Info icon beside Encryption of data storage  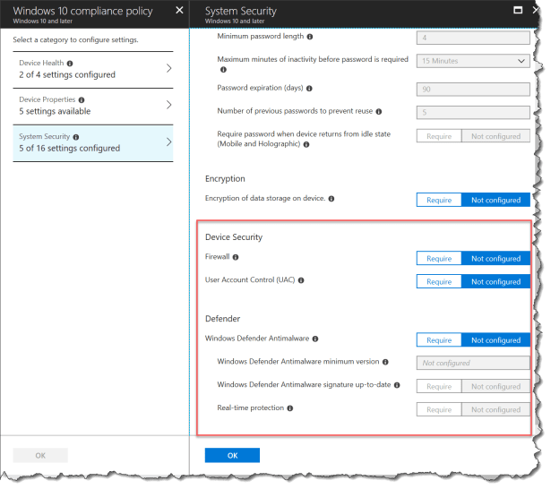[x=331, y=199]
